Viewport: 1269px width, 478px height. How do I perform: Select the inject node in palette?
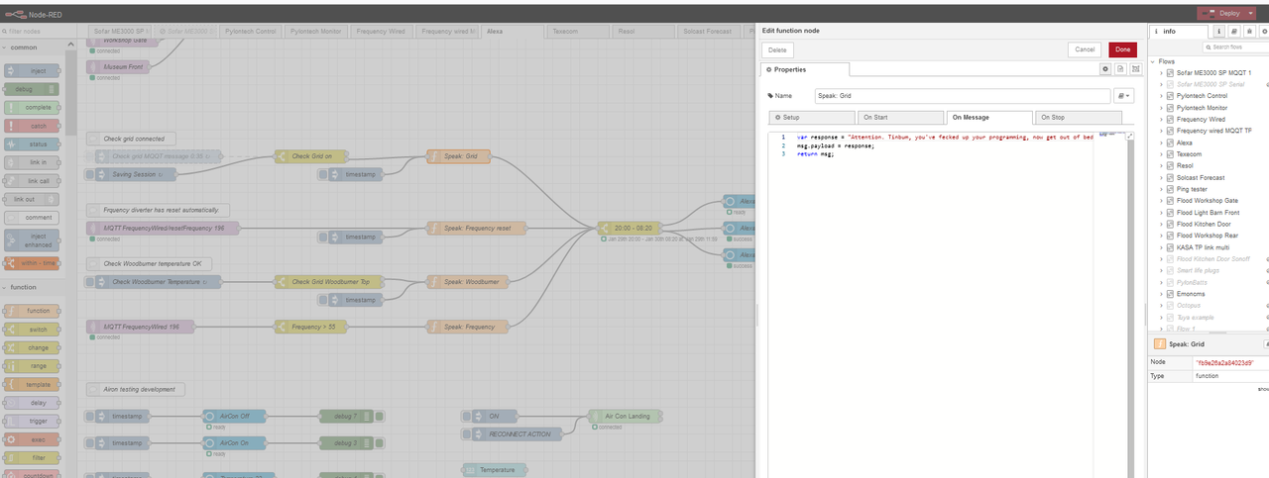[34, 70]
